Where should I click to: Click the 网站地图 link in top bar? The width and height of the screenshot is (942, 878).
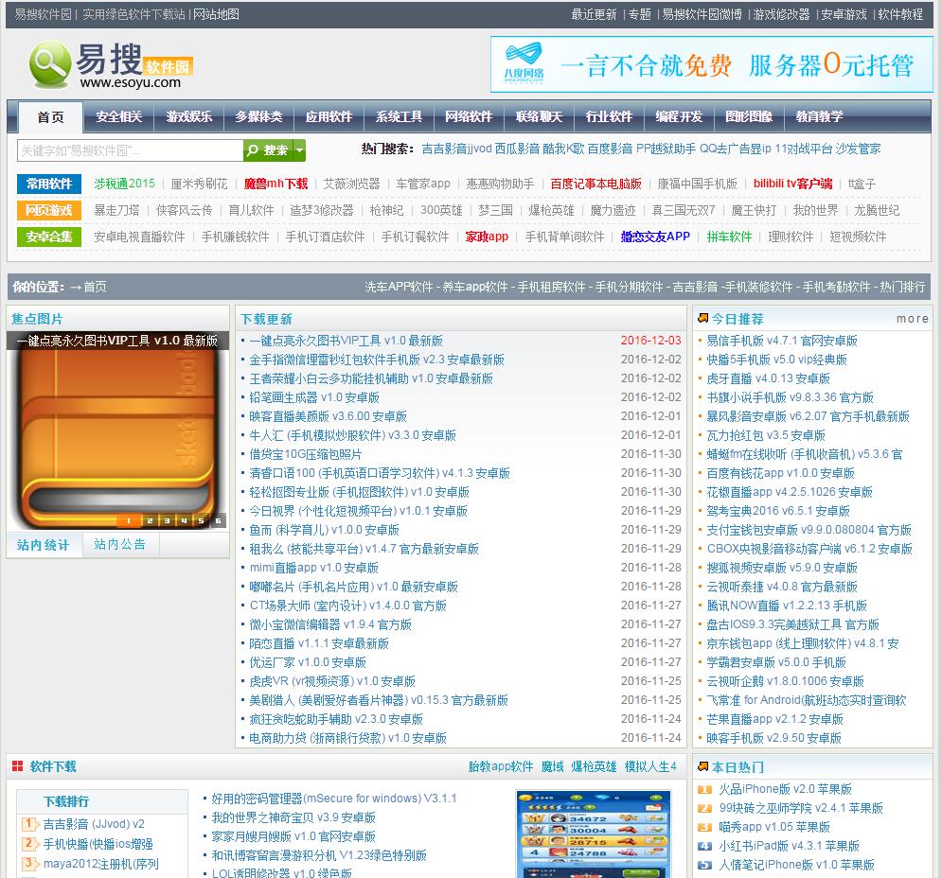pyautogui.click(x=216, y=14)
